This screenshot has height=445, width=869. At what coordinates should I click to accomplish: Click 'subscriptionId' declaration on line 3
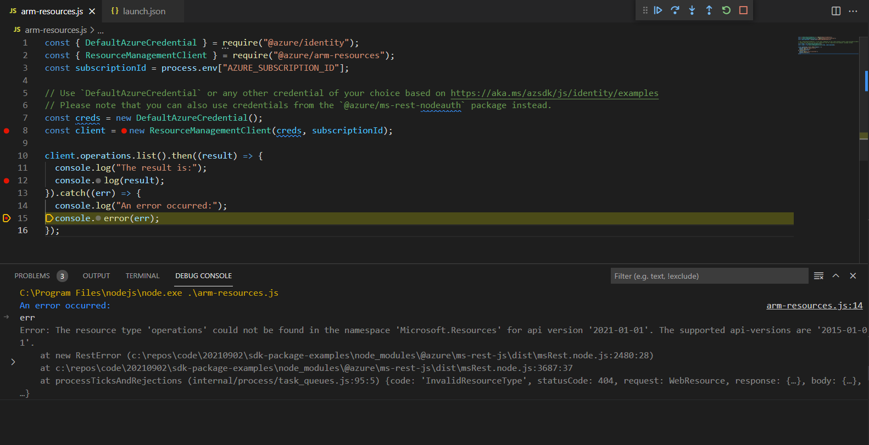[111, 68]
